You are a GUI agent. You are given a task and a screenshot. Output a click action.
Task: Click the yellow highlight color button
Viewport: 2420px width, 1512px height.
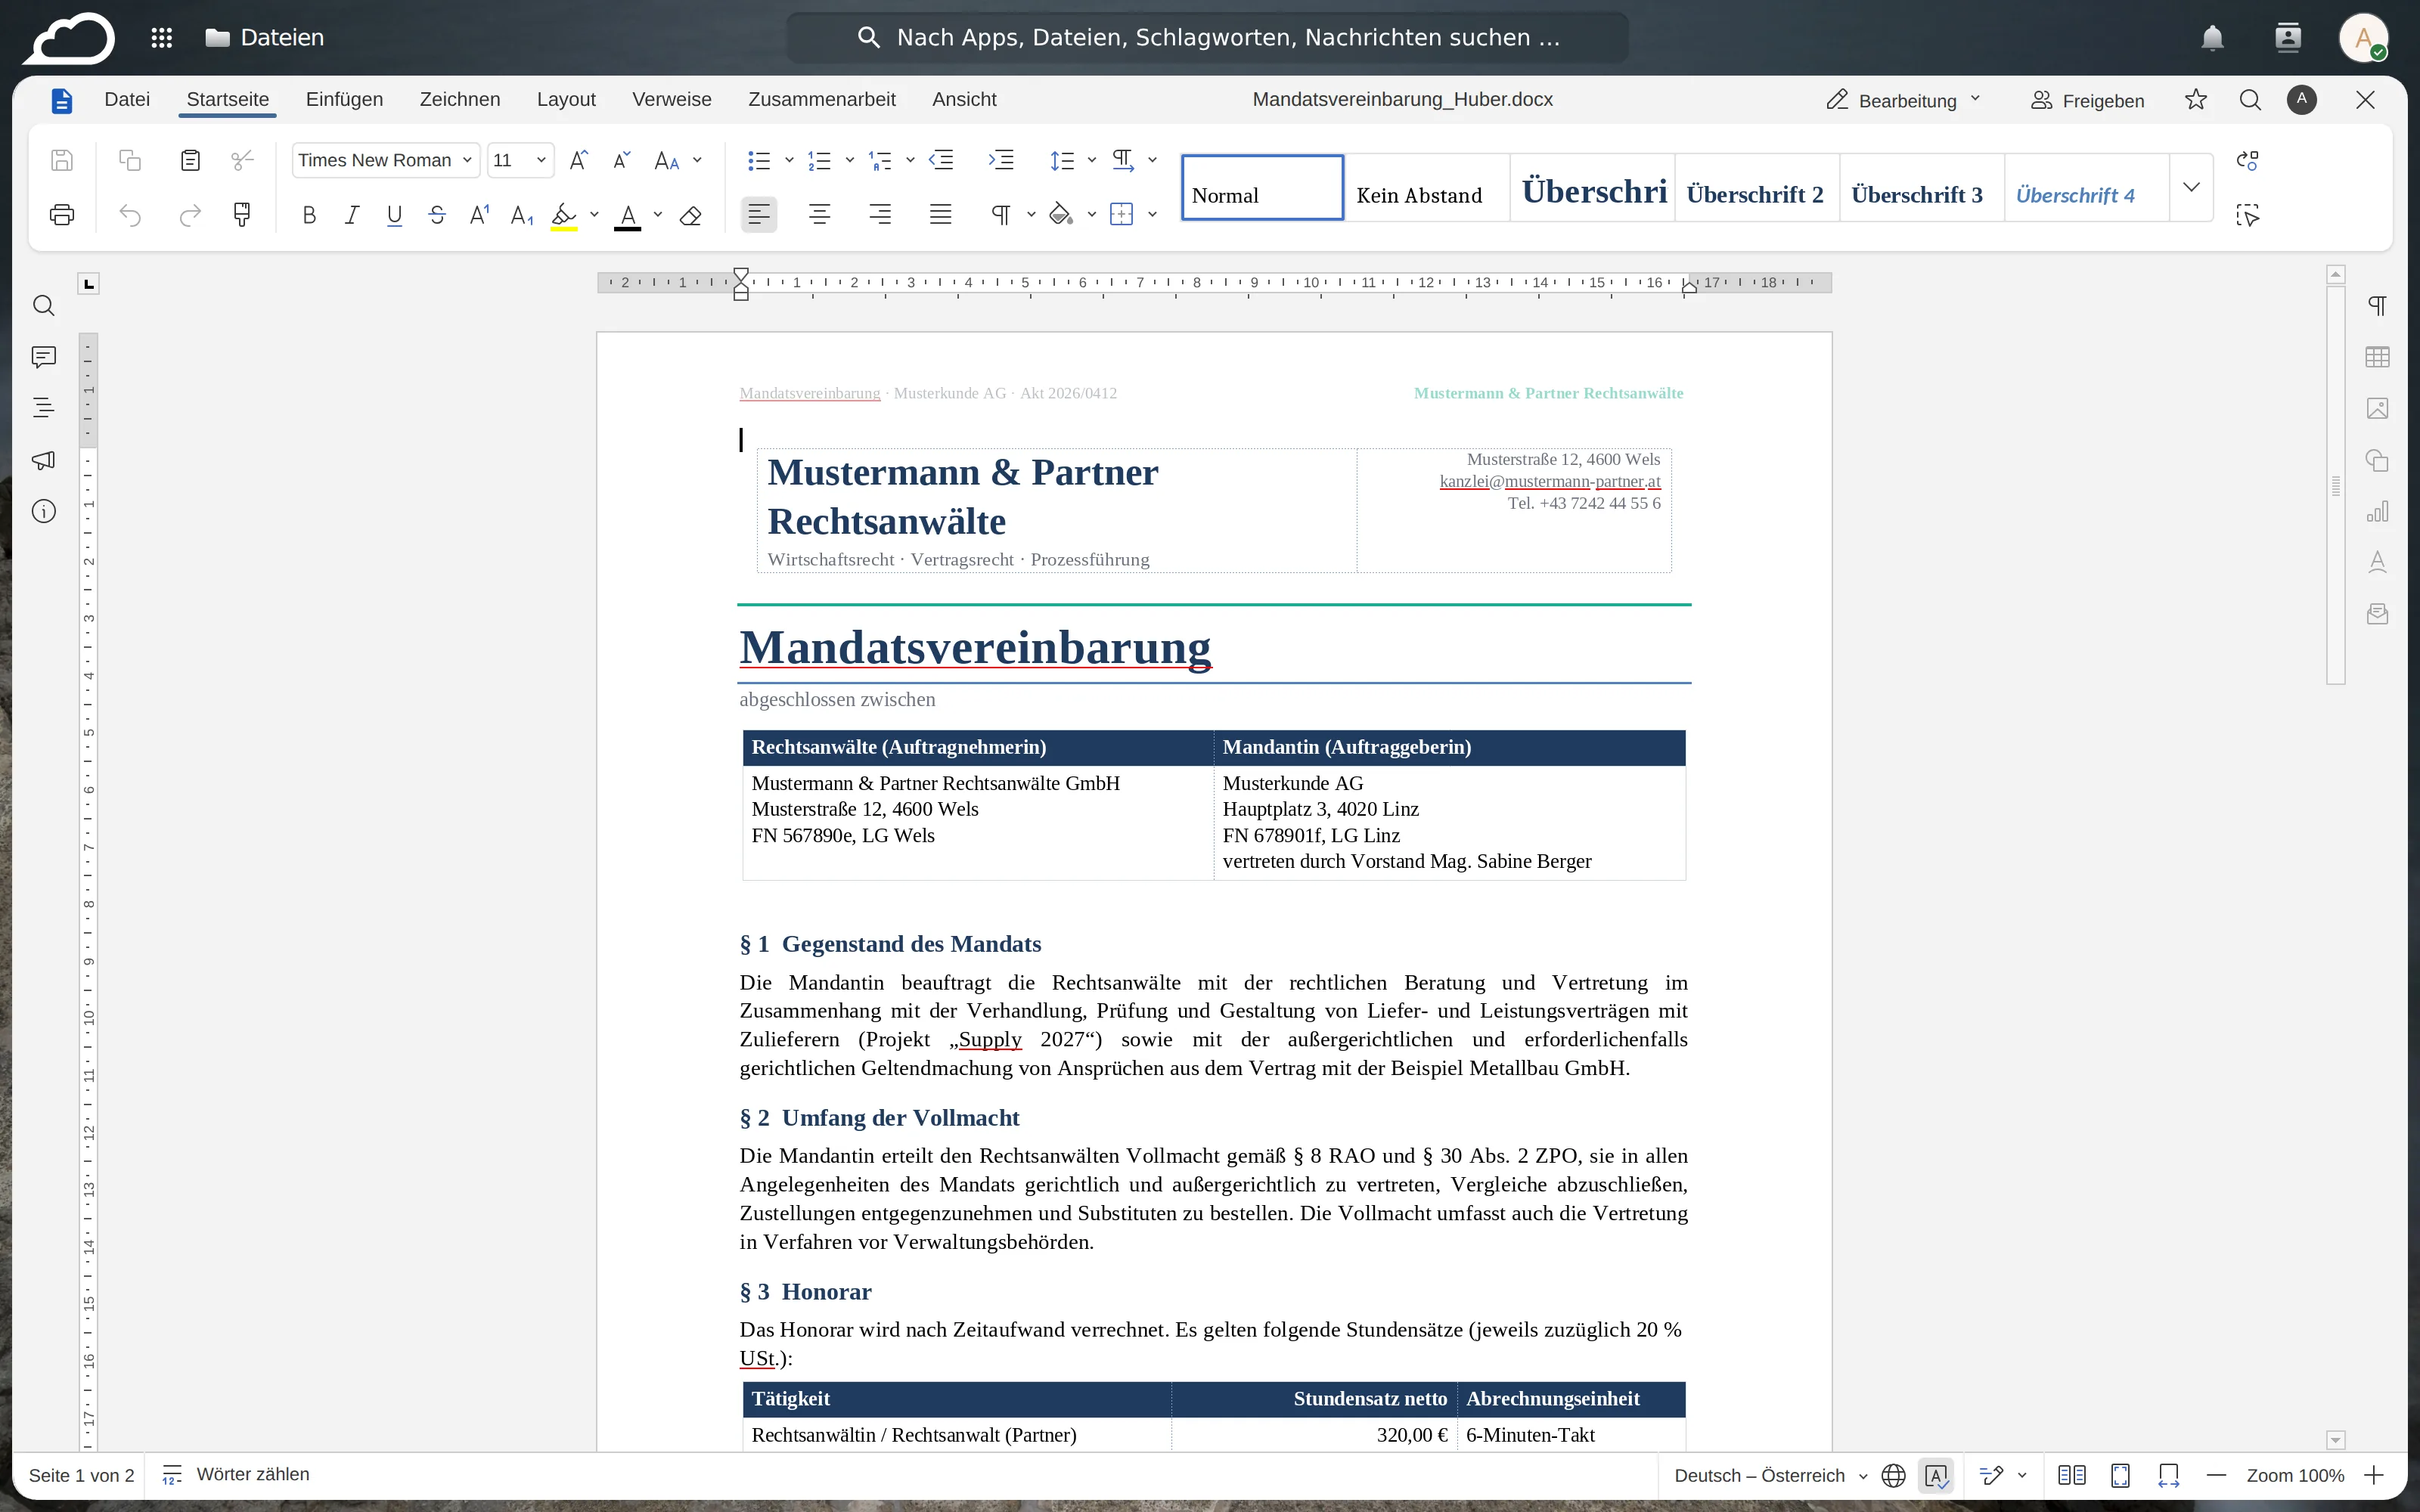coord(564,215)
